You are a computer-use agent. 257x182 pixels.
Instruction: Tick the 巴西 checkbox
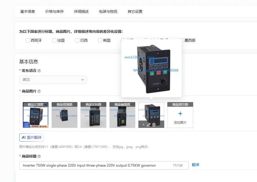pos(77,40)
